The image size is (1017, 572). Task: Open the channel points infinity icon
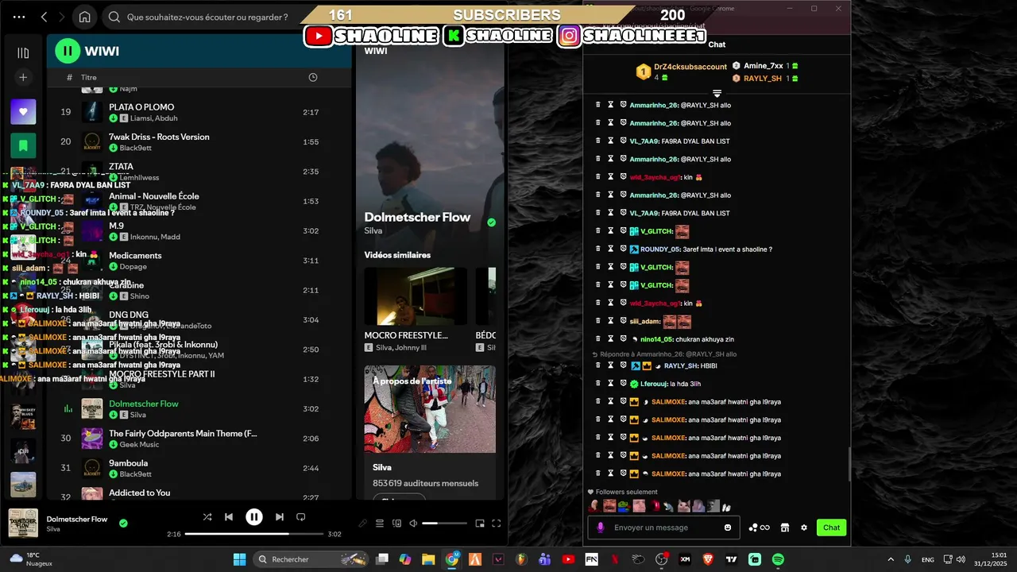click(x=760, y=528)
